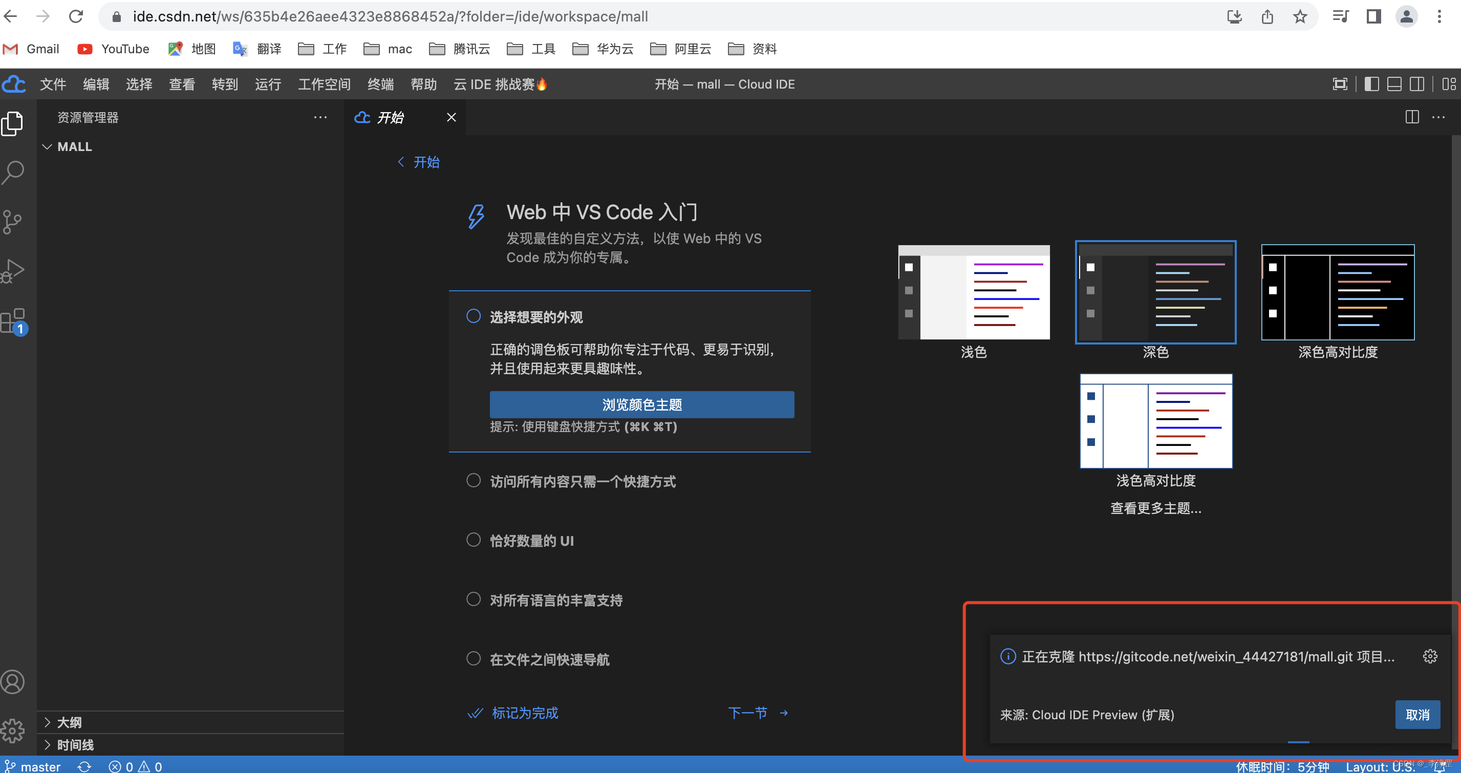This screenshot has height=773, width=1461.
Task: Customize layout icon in title bar
Action: pos(1449,84)
